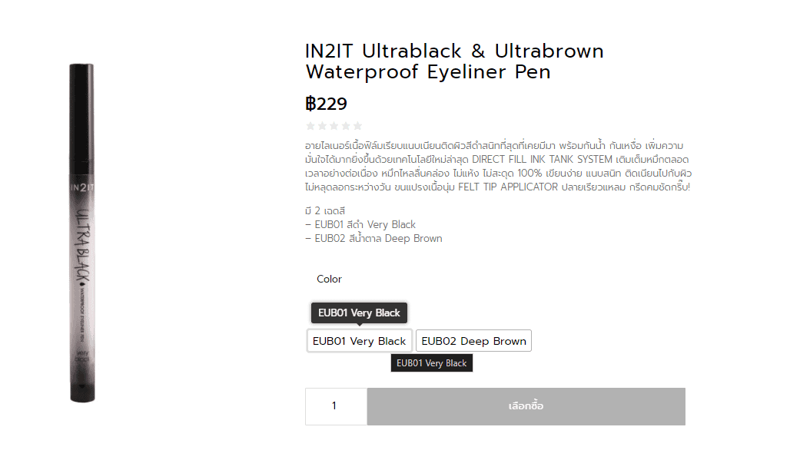Viewport: 790px width, 450px height.
Task: Select the EUB01 Very Black color option
Action: pyautogui.click(x=359, y=341)
